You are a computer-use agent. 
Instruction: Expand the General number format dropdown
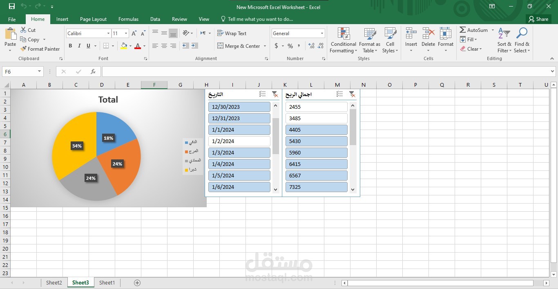click(322, 34)
